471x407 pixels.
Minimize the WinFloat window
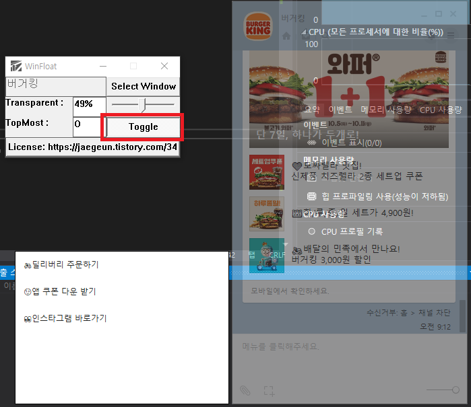point(103,66)
